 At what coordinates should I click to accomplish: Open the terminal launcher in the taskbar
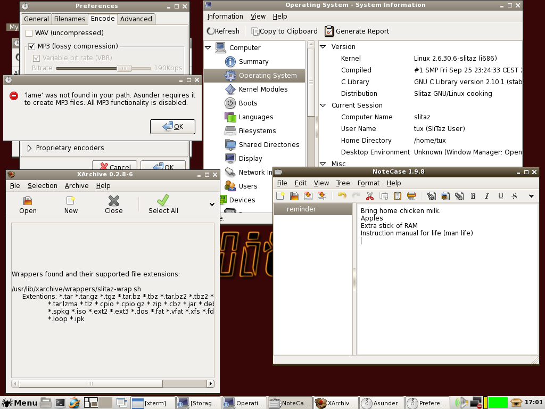coord(60,403)
